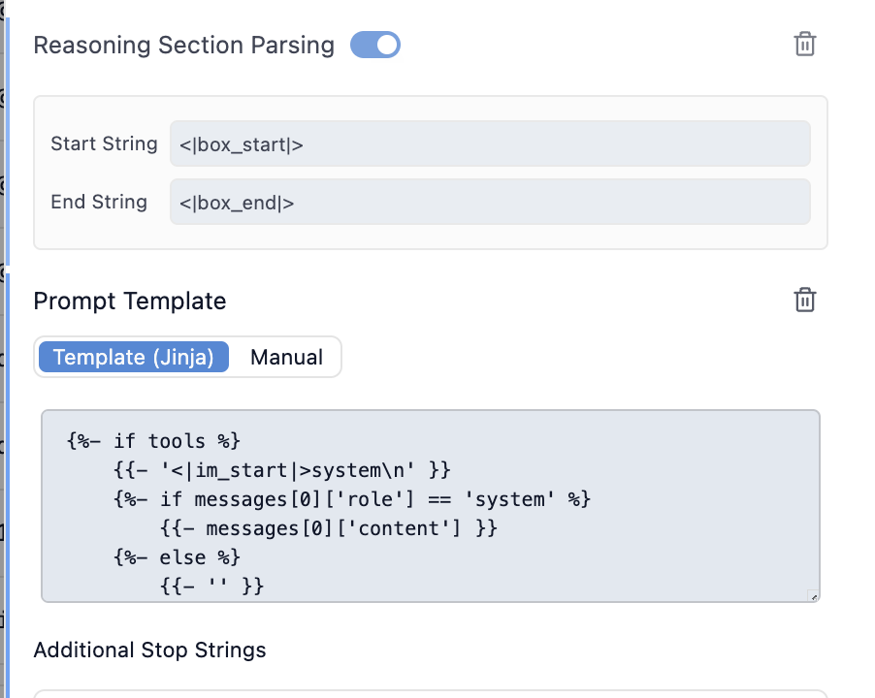Screen dimensions: 875x698
Task: Click the Additional Stop Strings heading
Action: [149, 650]
